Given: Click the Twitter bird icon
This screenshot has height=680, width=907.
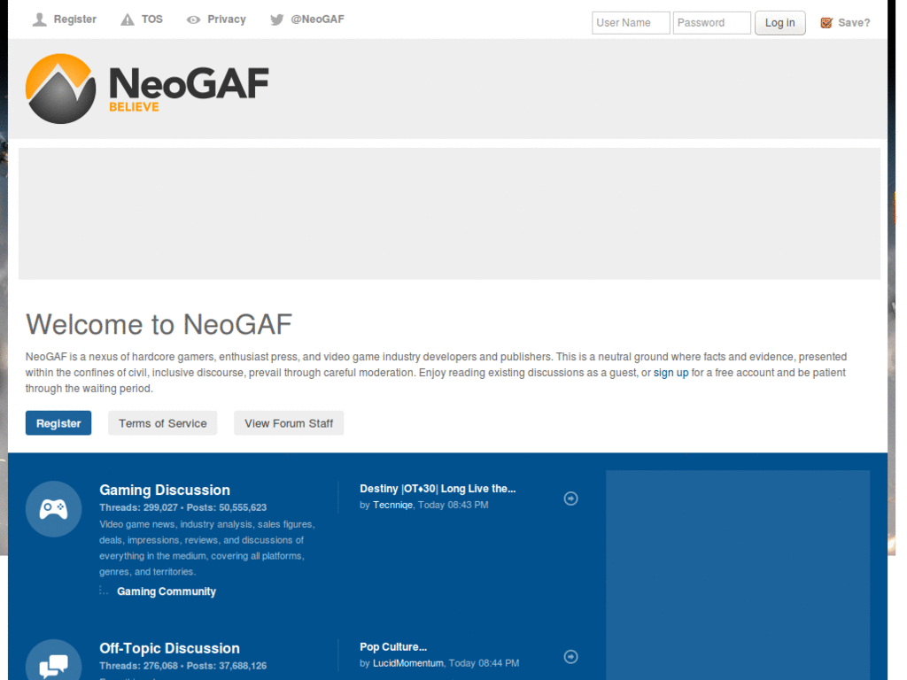Looking at the screenshot, I should tap(277, 19).
